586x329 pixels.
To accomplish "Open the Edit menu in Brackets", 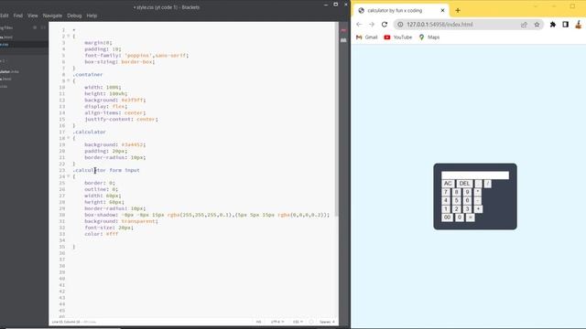I will pos(4,16).
